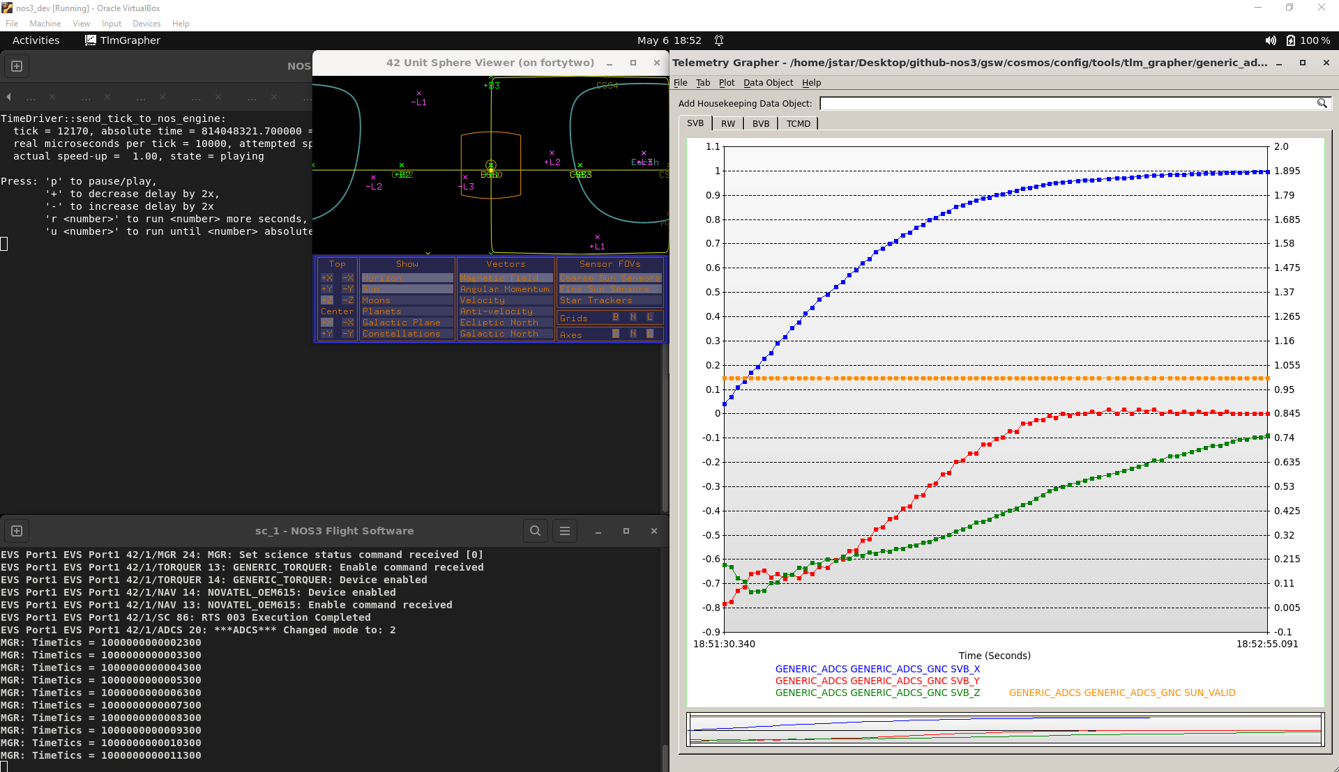Image resolution: width=1339 pixels, height=772 pixels.
Task: Open the volume speaker indicator
Action: tap(1271, 40)
